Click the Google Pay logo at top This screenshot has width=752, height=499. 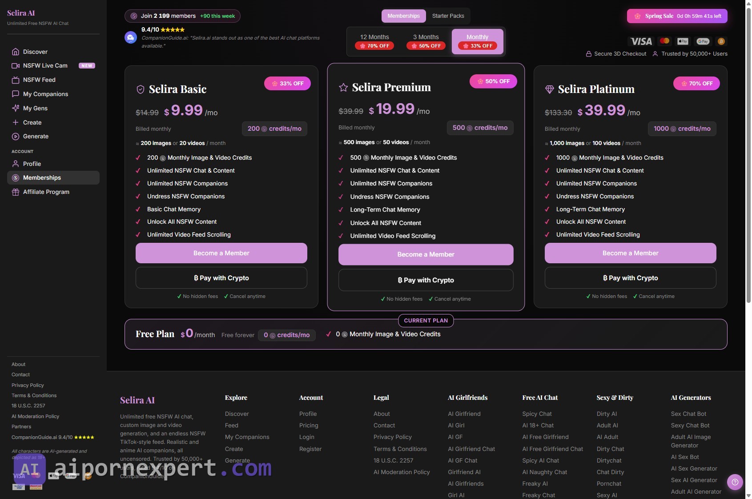[x=703, y=41]
